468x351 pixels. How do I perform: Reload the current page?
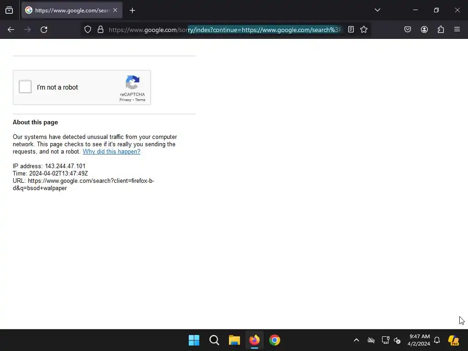44,30
